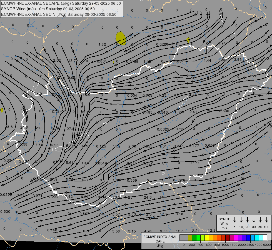Viewport: 272px width, 250px height.
Task: Click the 2500 tick label on the CAPE scale
Action: 250,245
